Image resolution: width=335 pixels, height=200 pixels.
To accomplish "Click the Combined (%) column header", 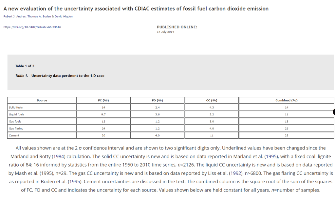I will point(287,100).
